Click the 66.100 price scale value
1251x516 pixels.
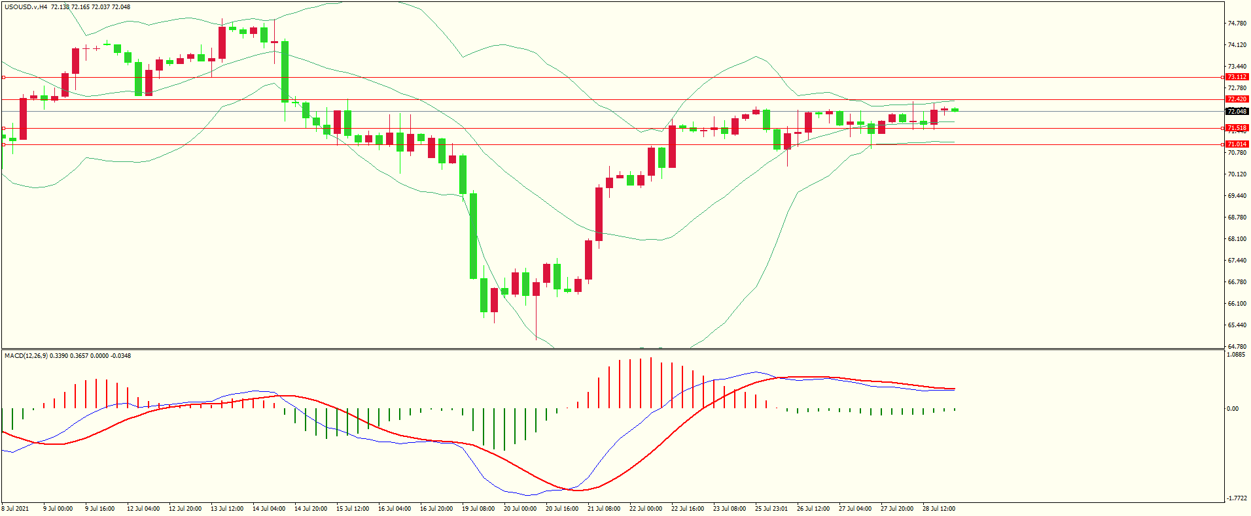(1236, 304)
